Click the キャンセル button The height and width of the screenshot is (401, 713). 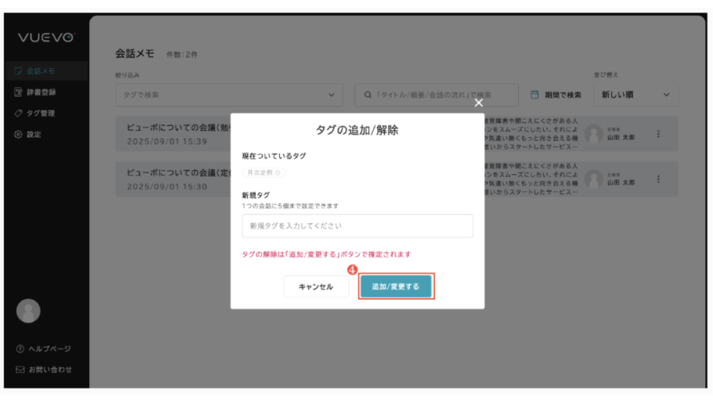tap(315, 286)
